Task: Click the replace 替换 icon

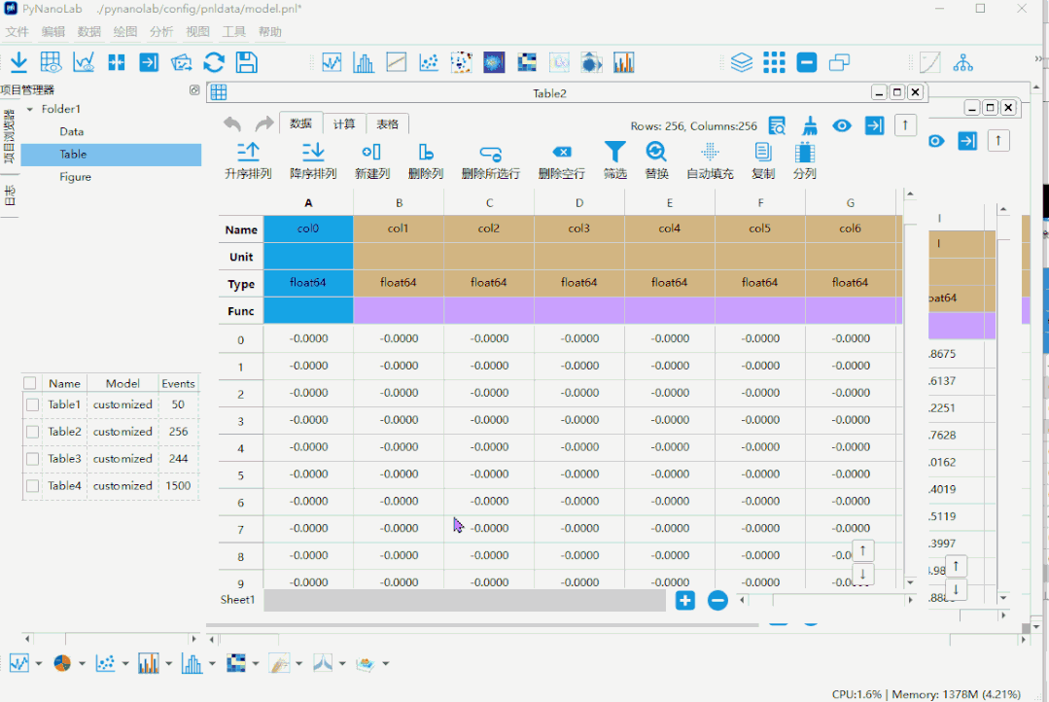Action: pyautogui.click(x=656, y=152)
